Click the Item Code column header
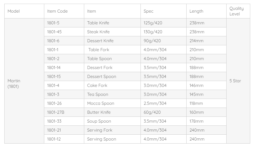 pos(57,11)
